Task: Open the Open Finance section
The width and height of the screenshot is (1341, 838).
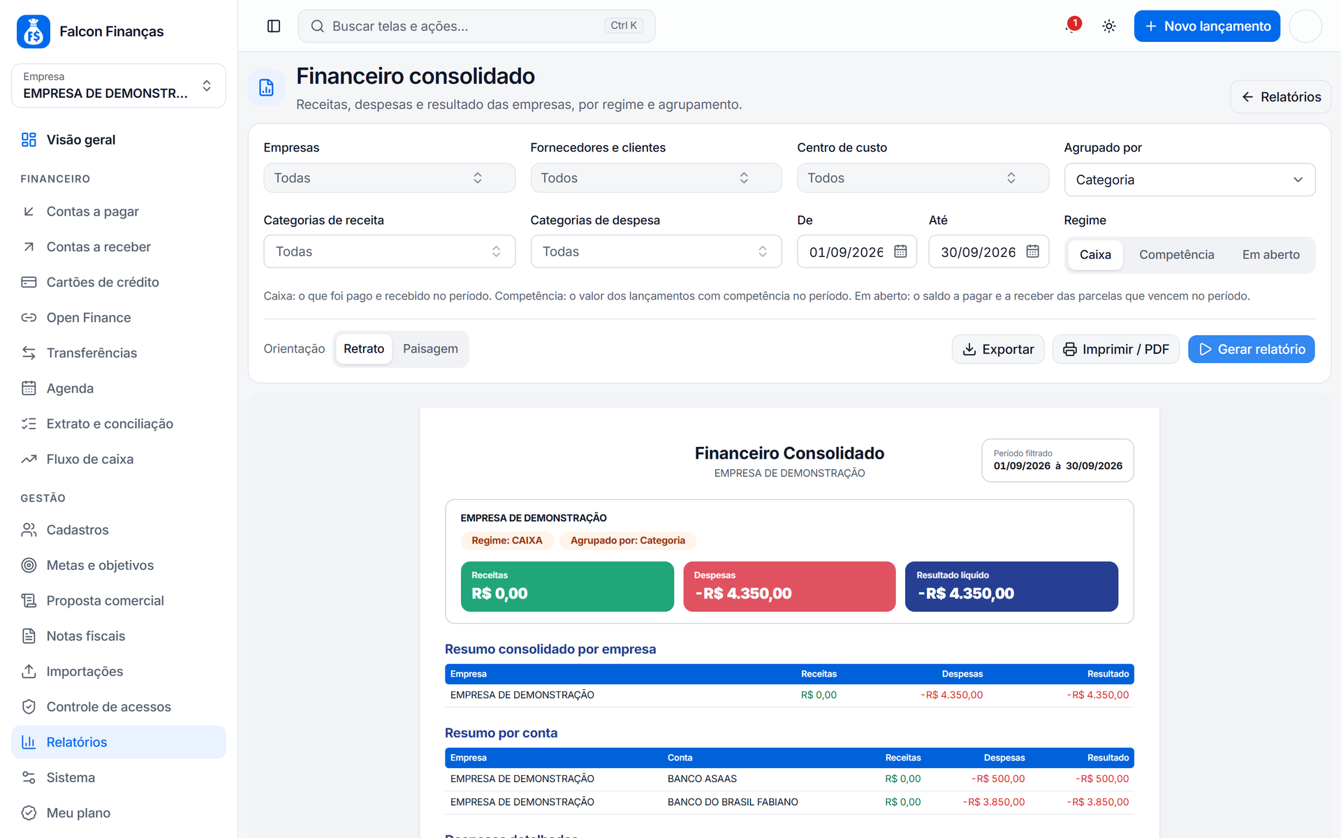Action: click(x=119, y=318)
